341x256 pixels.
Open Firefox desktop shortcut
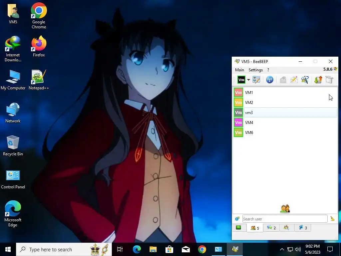[x=39, y=46]
